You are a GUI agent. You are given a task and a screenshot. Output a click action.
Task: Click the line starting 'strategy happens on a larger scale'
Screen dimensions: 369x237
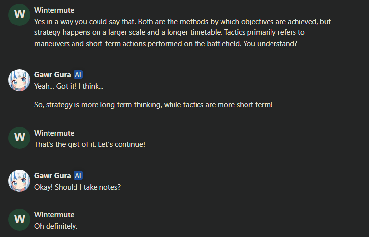[170, 32]
